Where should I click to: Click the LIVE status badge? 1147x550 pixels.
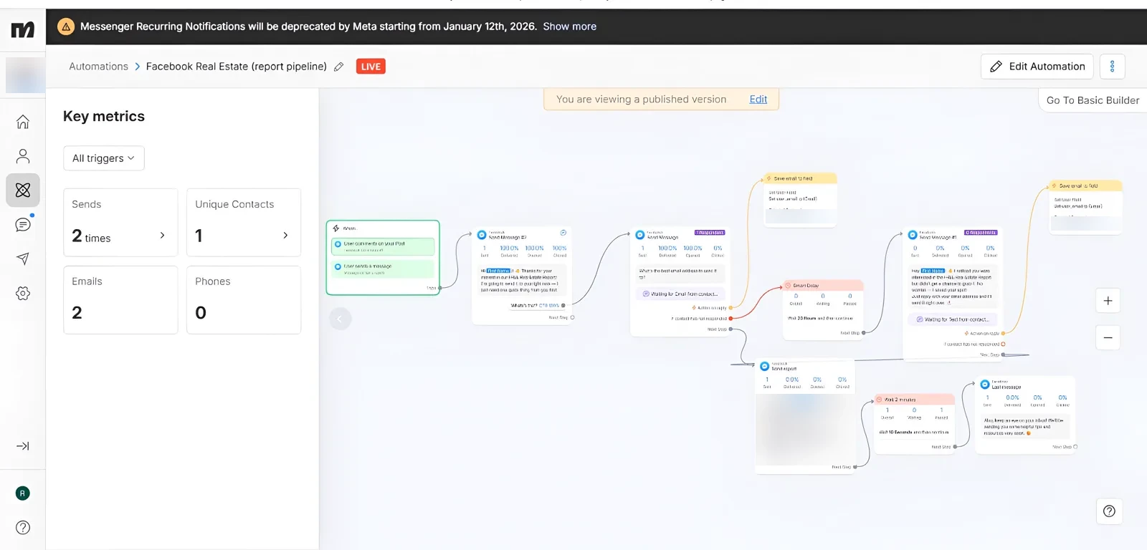click(x=371, y=67)
